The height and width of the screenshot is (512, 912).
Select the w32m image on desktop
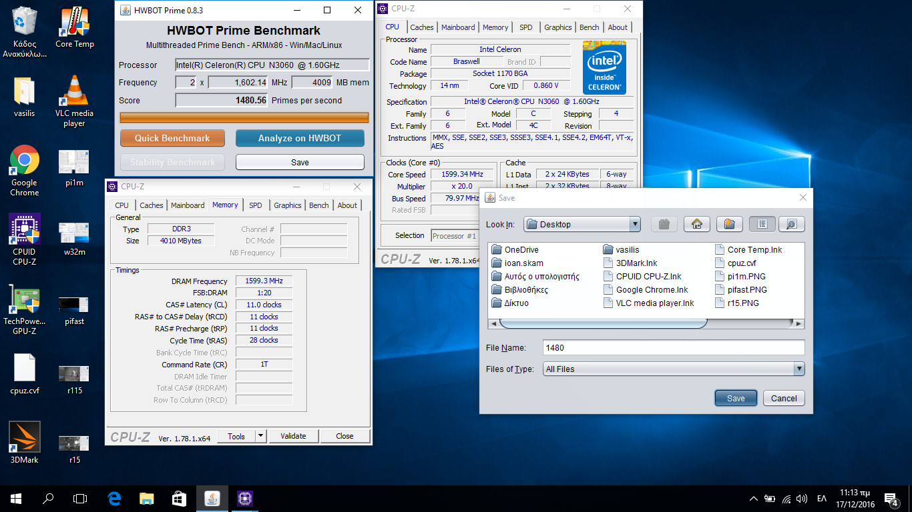tap(75, 239)
